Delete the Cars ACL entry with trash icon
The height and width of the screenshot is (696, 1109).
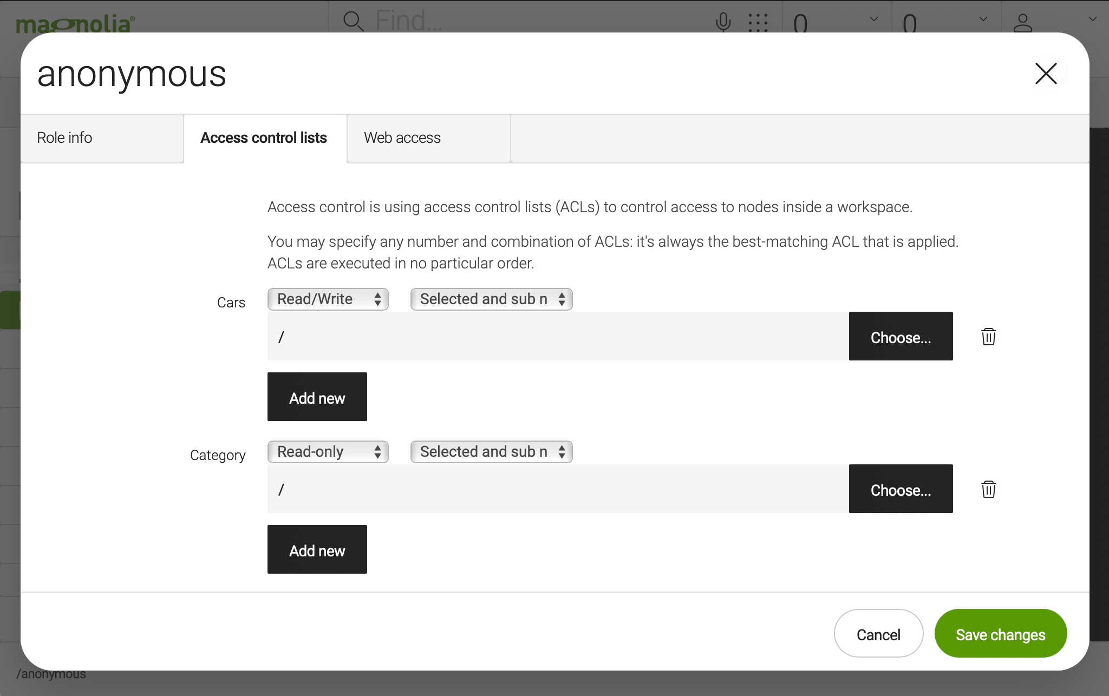988,337
